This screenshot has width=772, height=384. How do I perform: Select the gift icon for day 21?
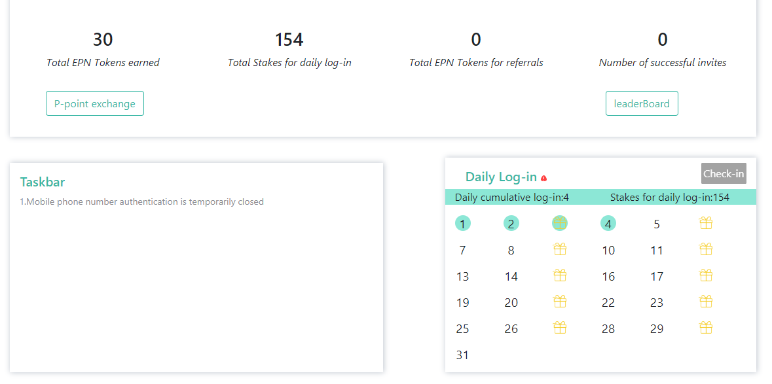coord(560,302)
